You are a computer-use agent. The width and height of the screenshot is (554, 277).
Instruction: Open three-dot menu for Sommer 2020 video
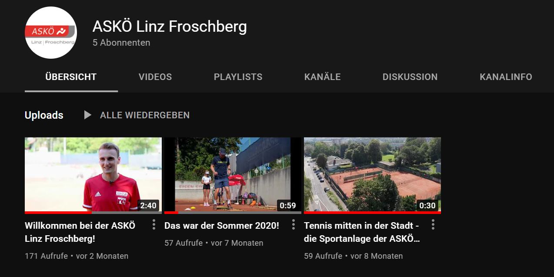pos(294,225)
